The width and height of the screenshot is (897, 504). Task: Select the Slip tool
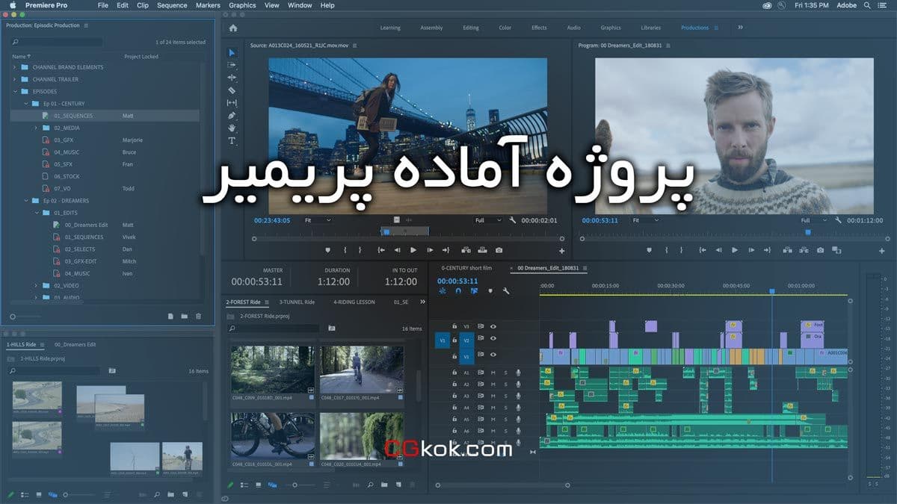click(x=232, y=103)
